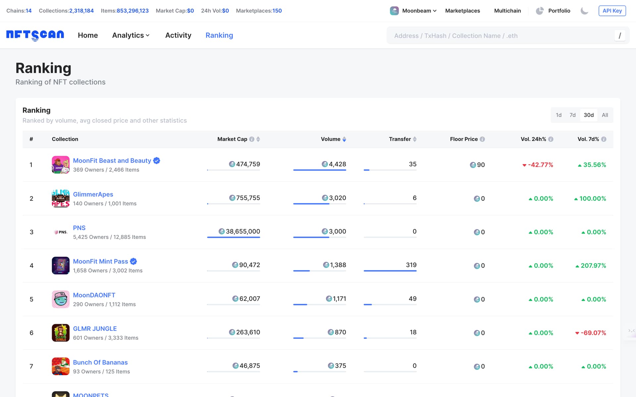Open MOONPETS collection link
The width and height of the screenshot is (636, 397).
91,394
